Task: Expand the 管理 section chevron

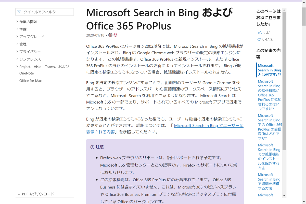Action: (17, 44)
